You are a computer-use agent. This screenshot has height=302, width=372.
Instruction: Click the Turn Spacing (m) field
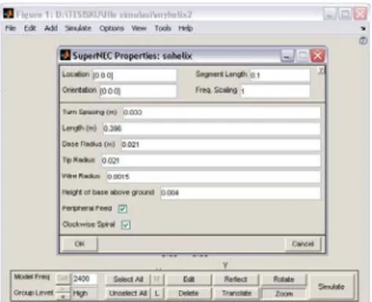point(222,112)
